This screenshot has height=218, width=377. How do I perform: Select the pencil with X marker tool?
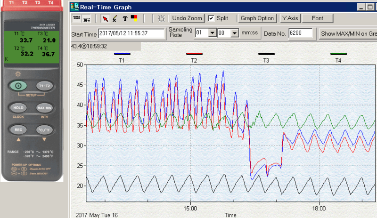tap(115, 18)
